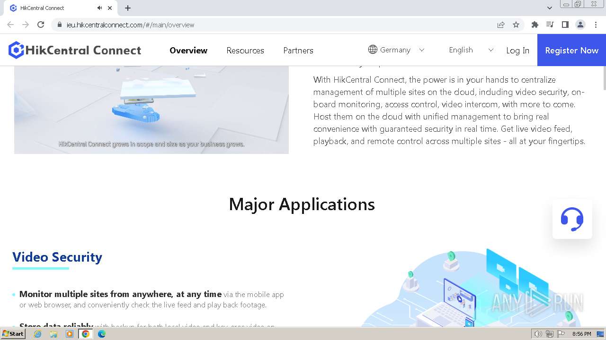Viewport: 606px width, 340px height.
Task: Click the taskbar clock showing 8:56 PM
Action: click(x=582, y=334)
